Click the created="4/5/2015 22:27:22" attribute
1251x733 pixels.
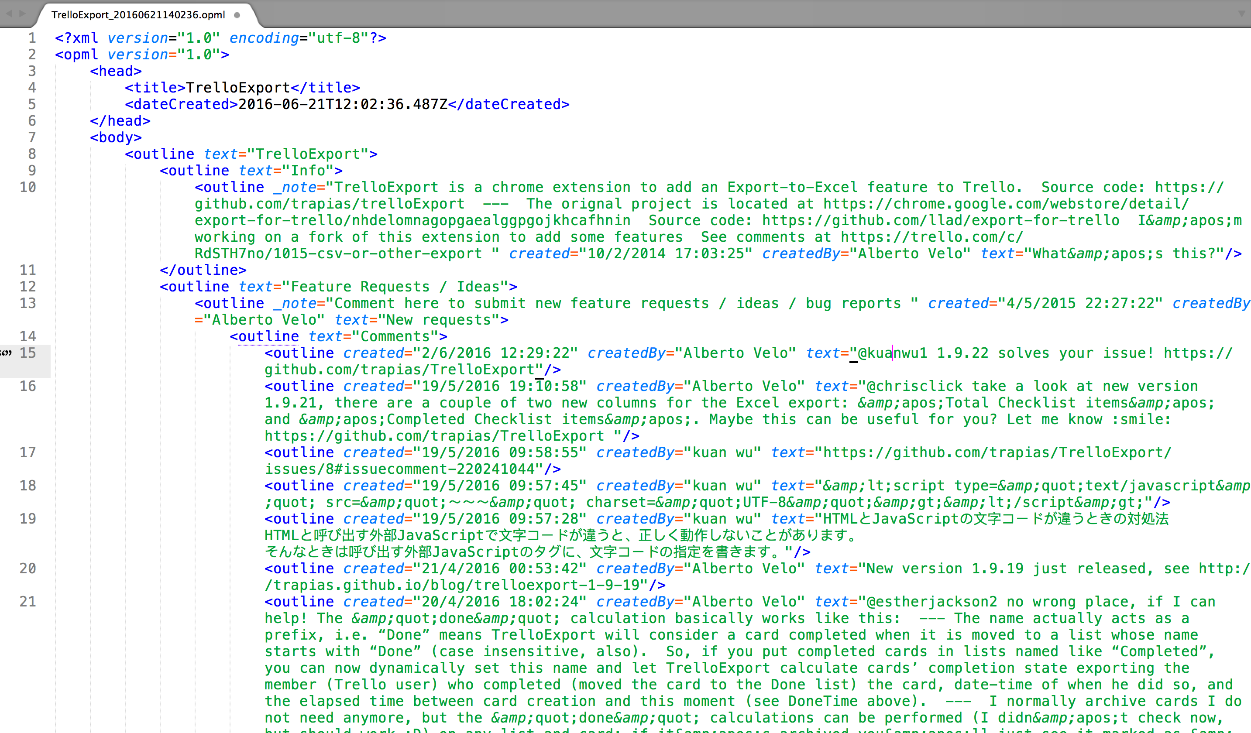[1045, 303]
